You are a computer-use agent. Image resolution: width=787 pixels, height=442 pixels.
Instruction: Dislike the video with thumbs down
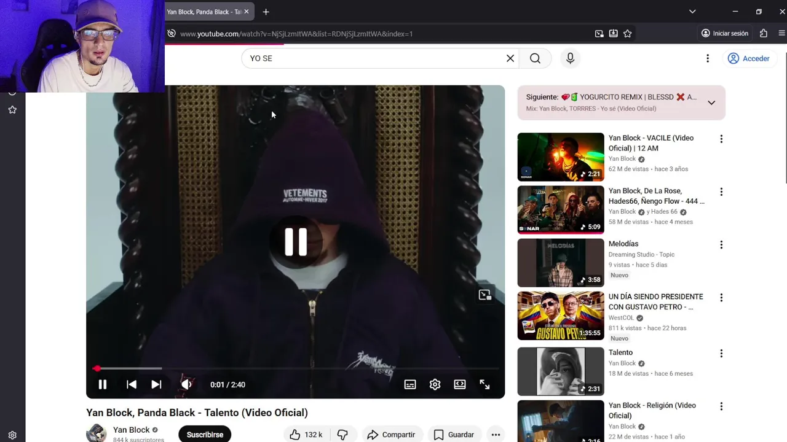(x=342, y=435)
